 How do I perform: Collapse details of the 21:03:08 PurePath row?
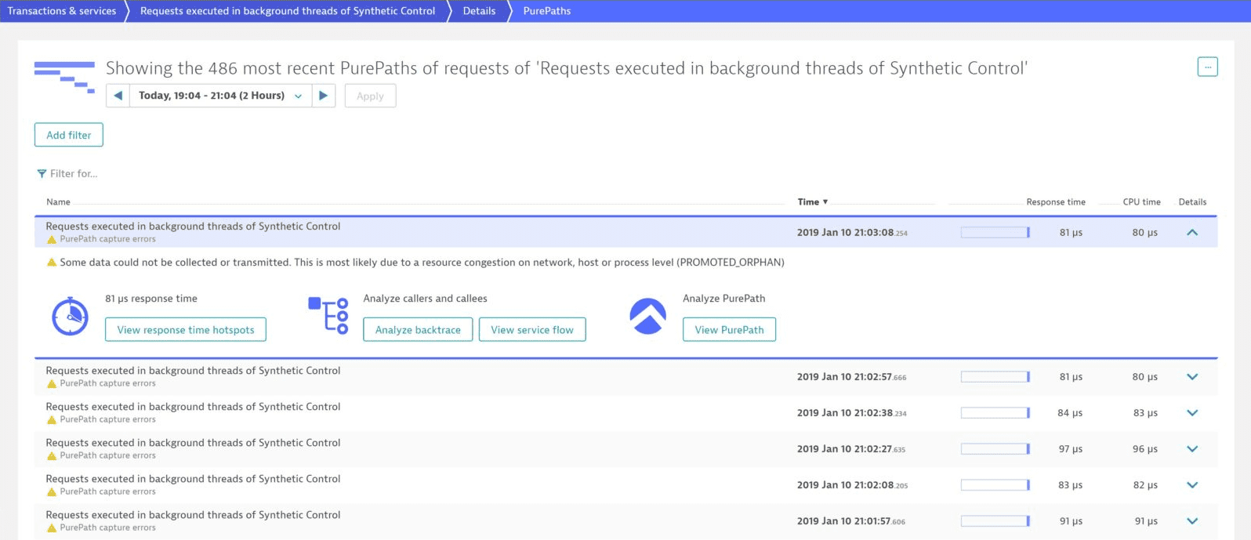pos(1192,232)
